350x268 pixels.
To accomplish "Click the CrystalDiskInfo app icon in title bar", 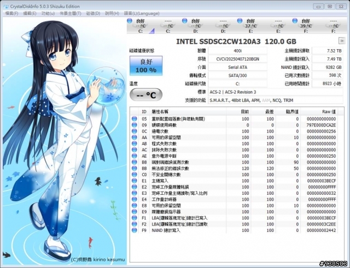I will (x=6, y=7).
